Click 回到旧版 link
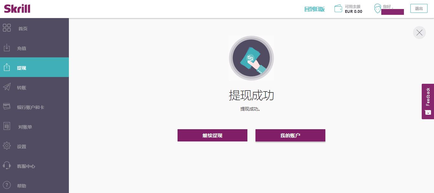The height and width of the screenshot is (193, 434). click(314, 9)
